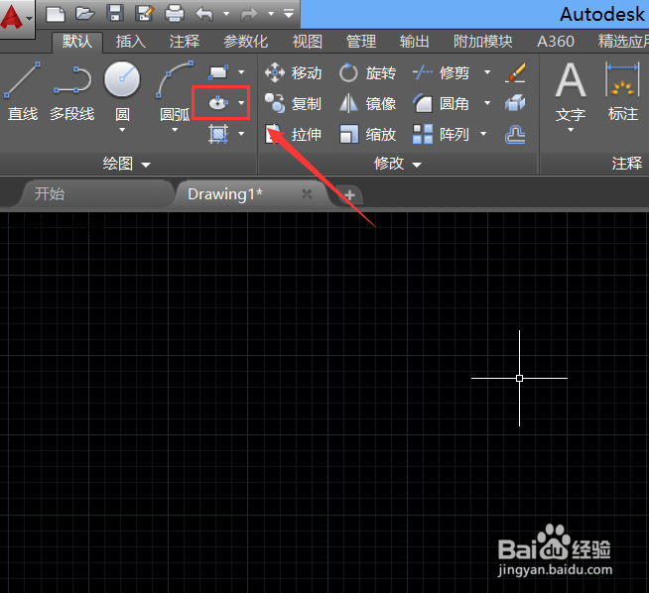Select the ellipse drawing tool

[218, 103]
